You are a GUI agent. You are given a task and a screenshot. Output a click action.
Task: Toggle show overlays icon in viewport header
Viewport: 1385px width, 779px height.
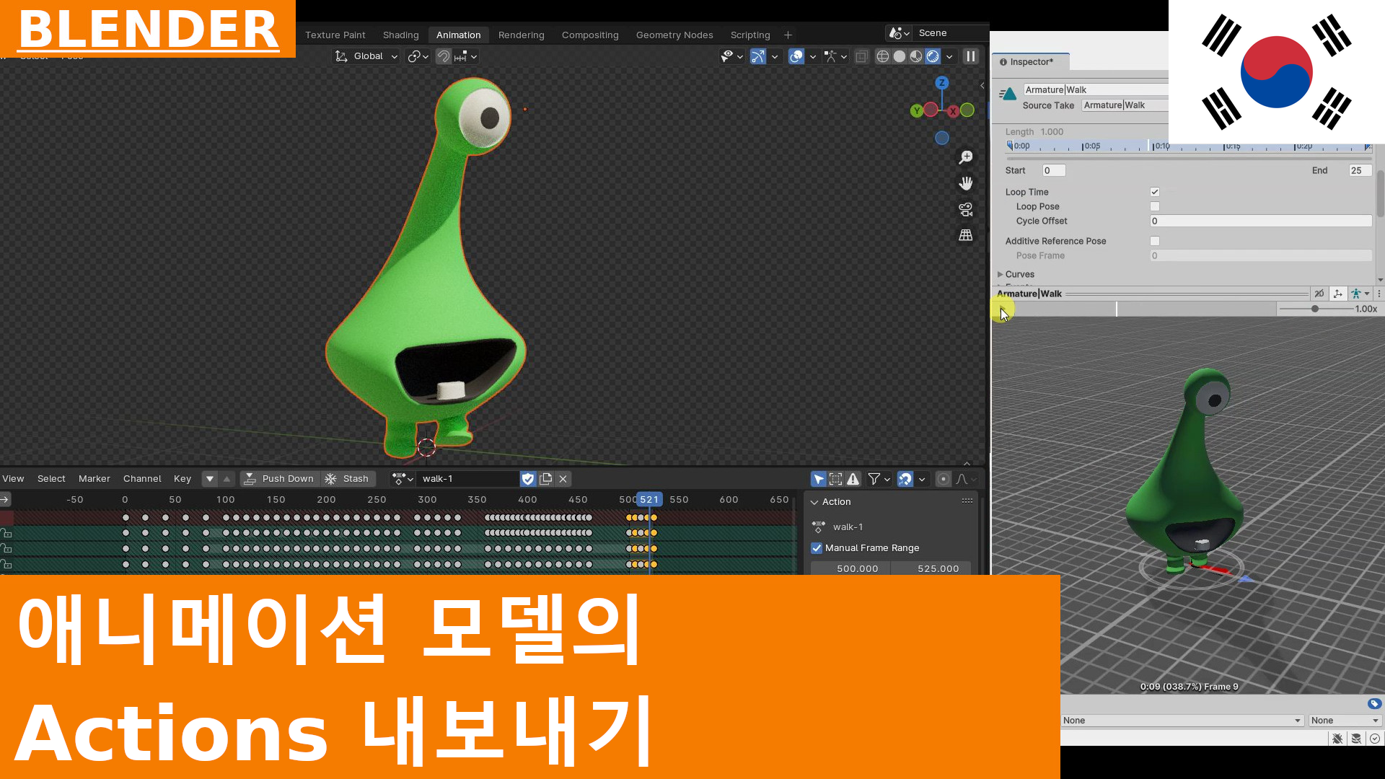pyautogui.click(x=796, y=56)
